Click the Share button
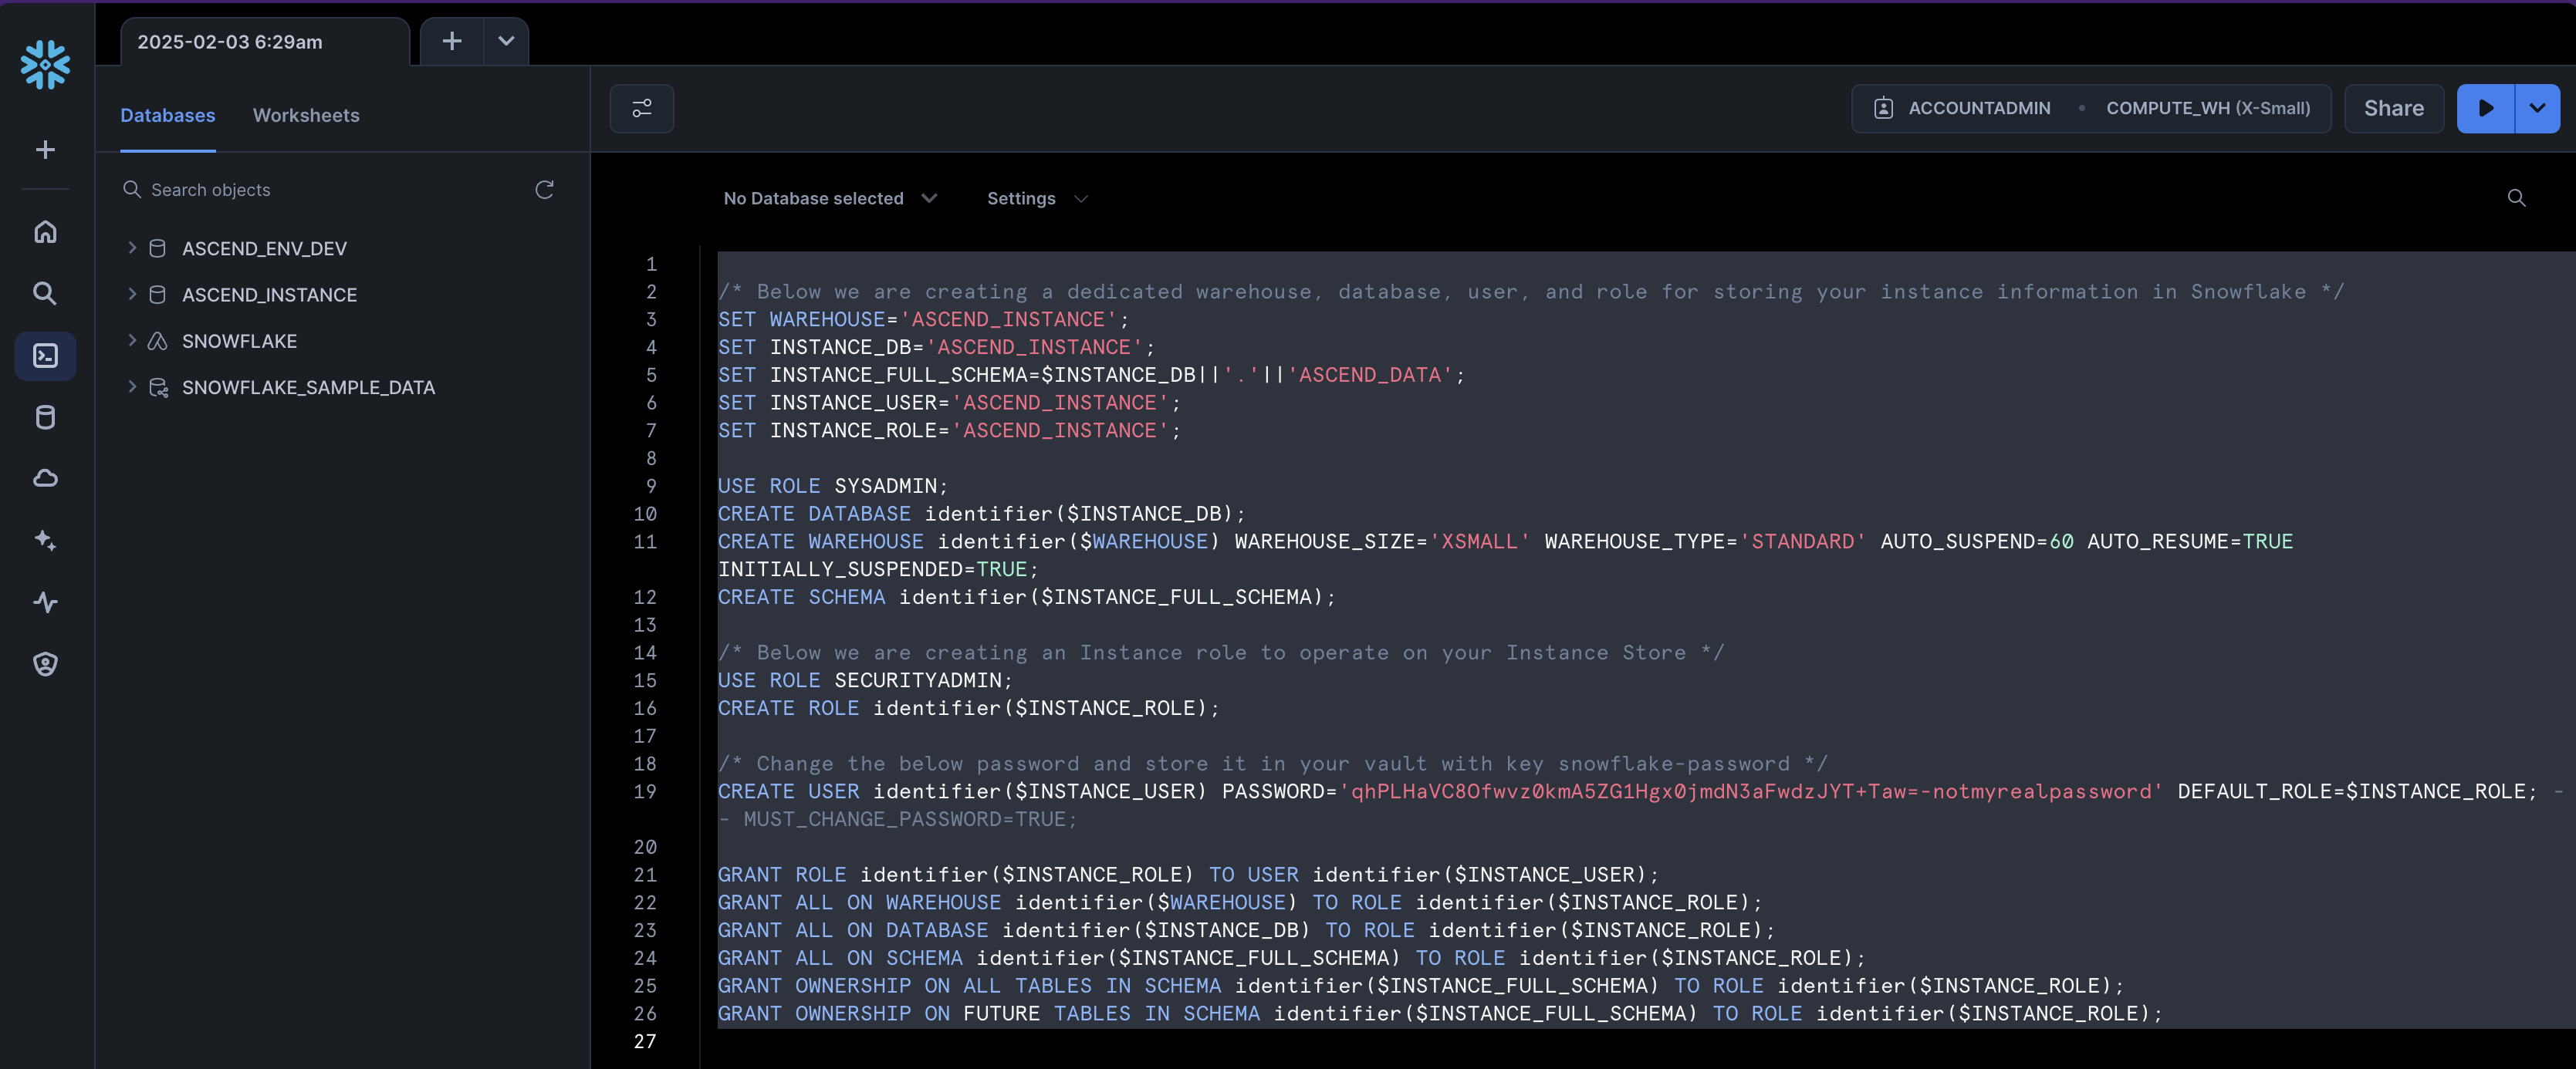Image resolution: width=2576 pixels, height=1069 pixels. 2393,109
